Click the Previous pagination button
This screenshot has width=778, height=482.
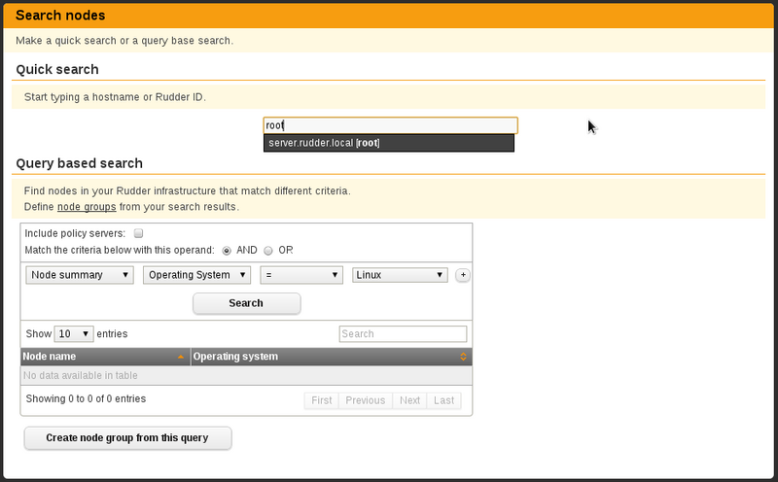pos(366,400)
